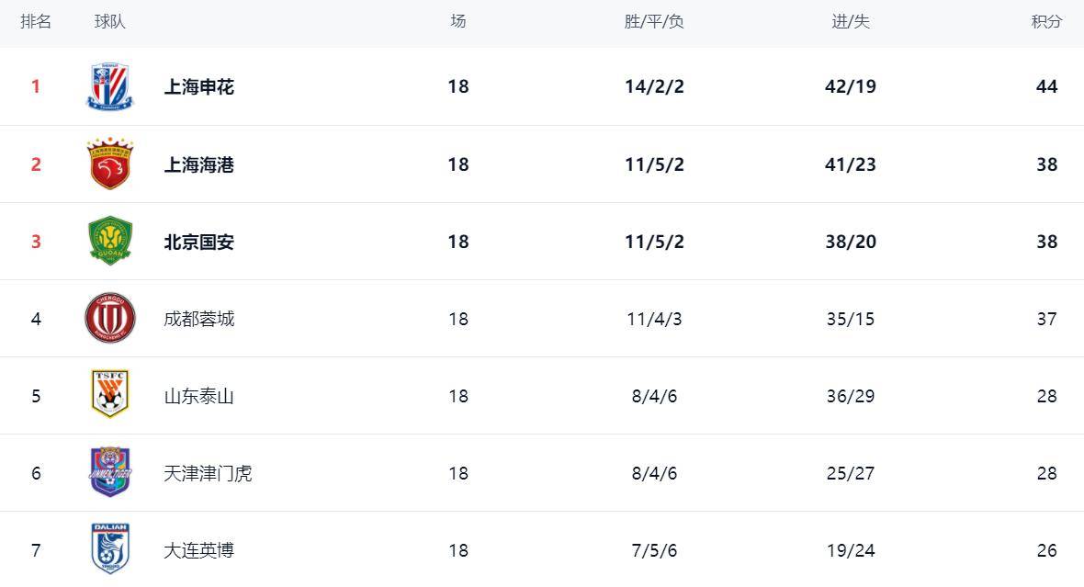Click the 进/失 column header
The image size is (1084, 587).
click(x=851, y=22)
